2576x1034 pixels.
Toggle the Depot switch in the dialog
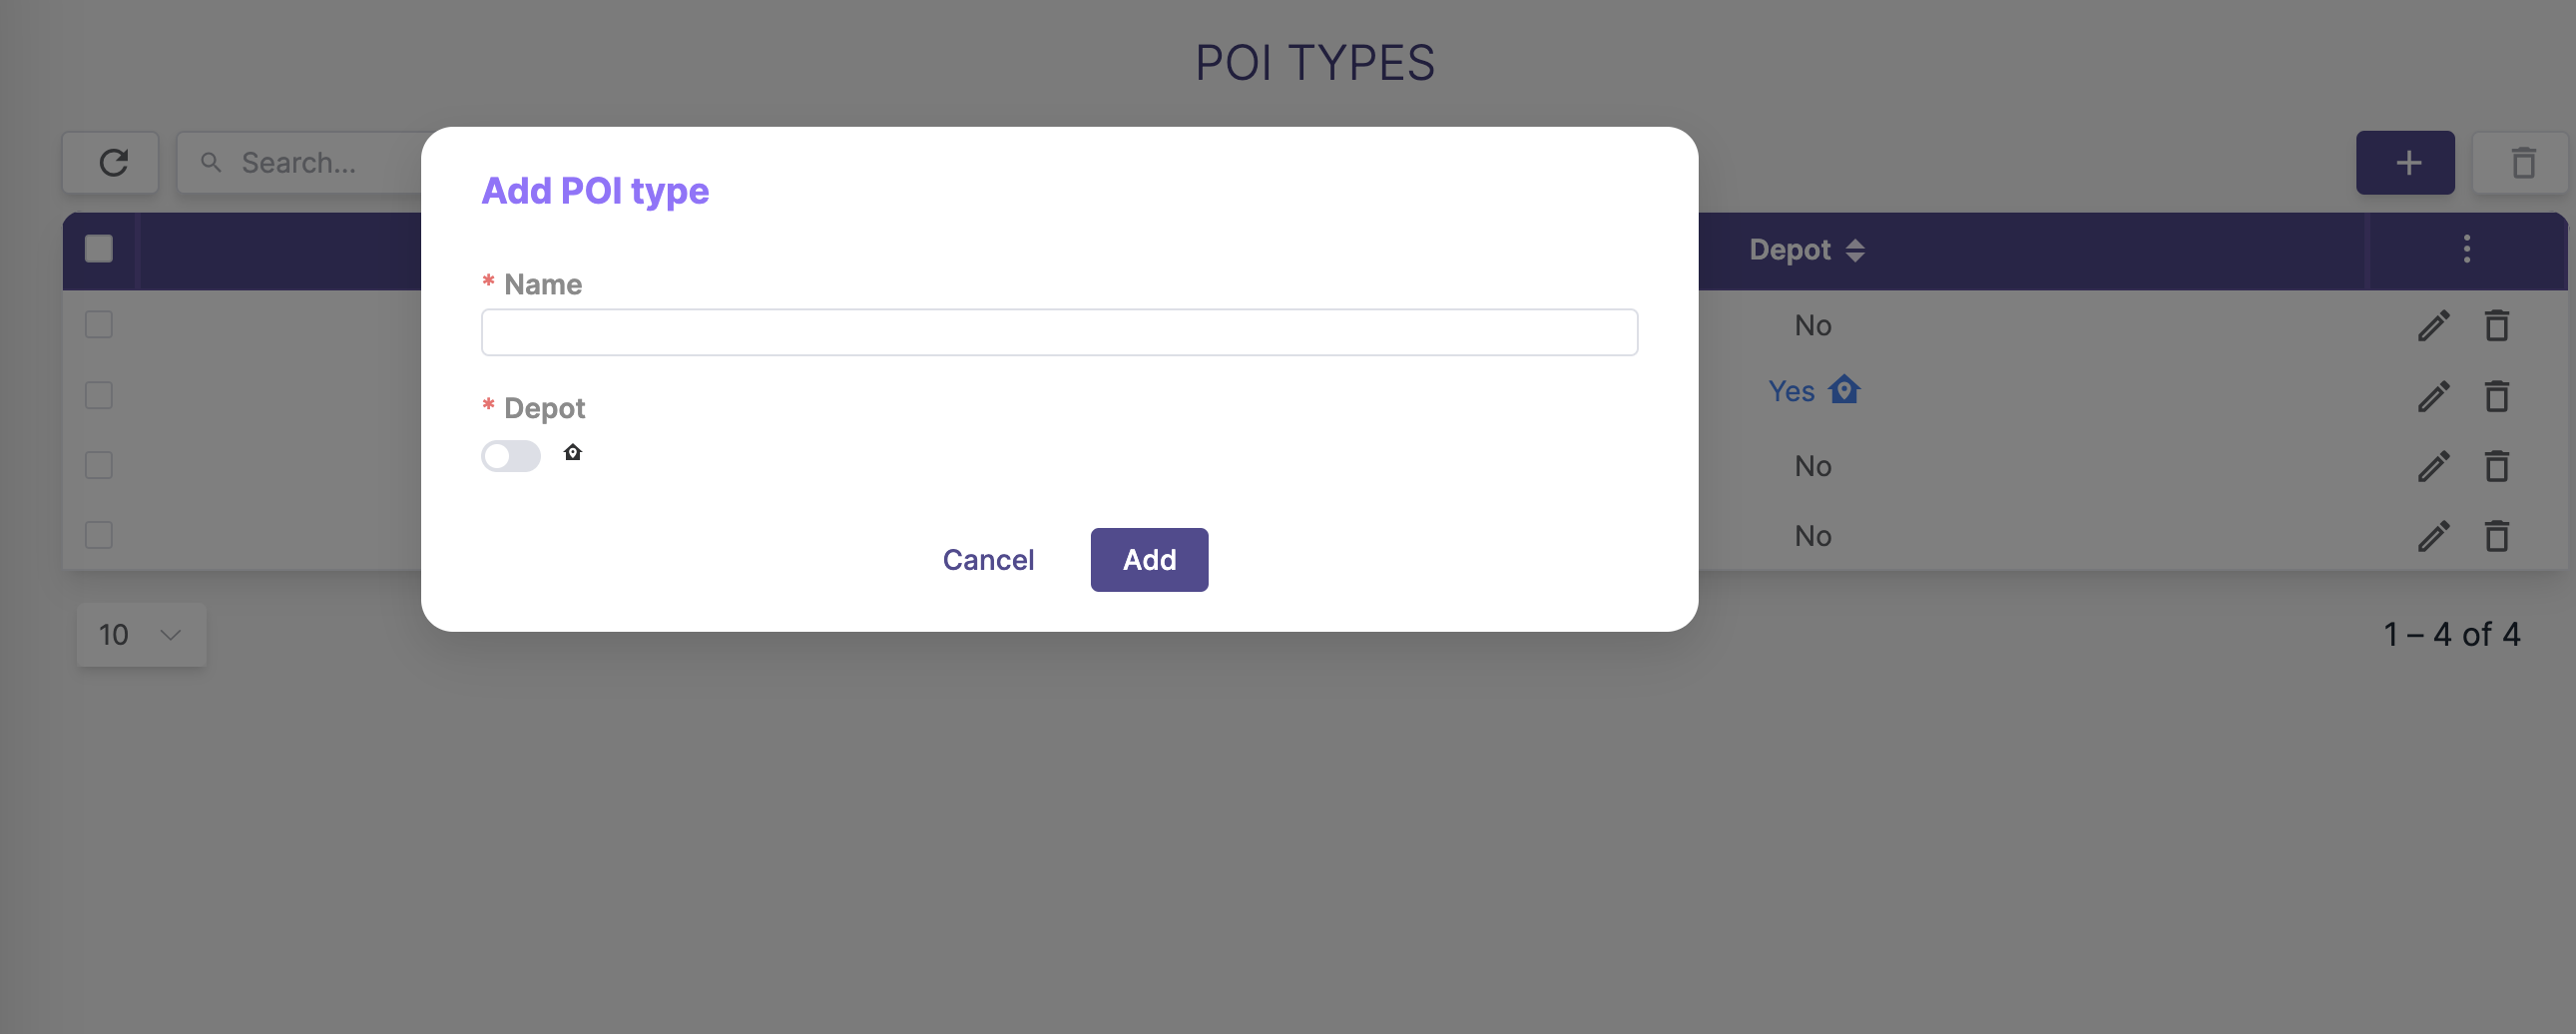pos(511,456)
